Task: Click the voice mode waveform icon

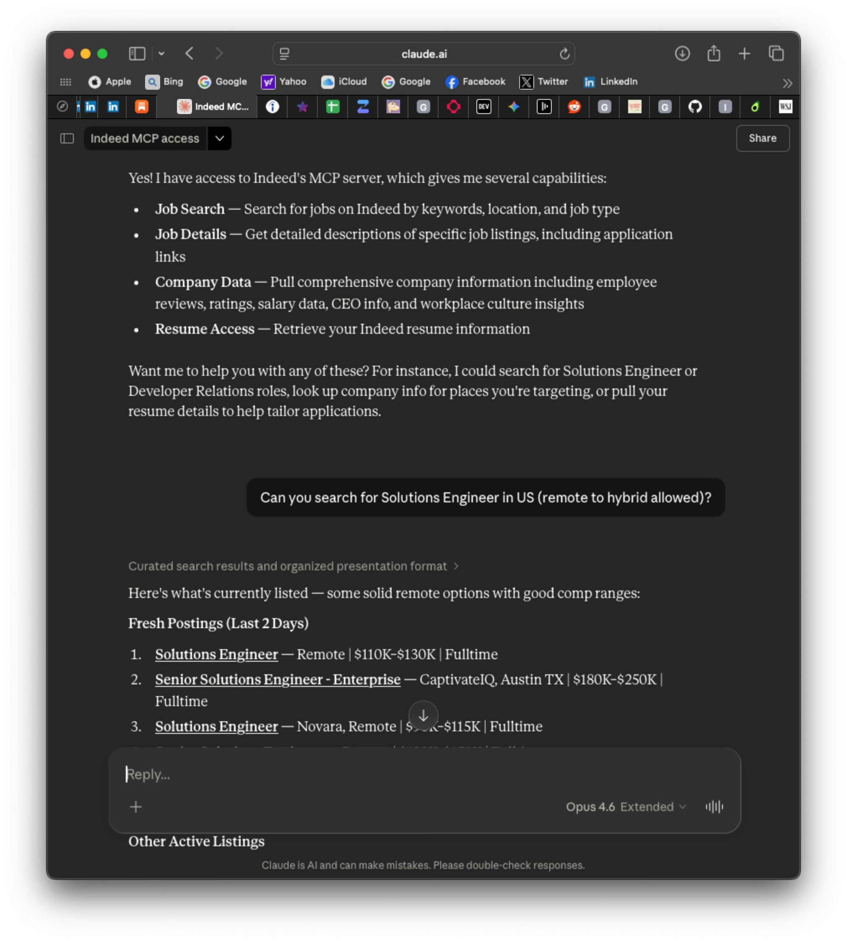Action: click(714, 806)
